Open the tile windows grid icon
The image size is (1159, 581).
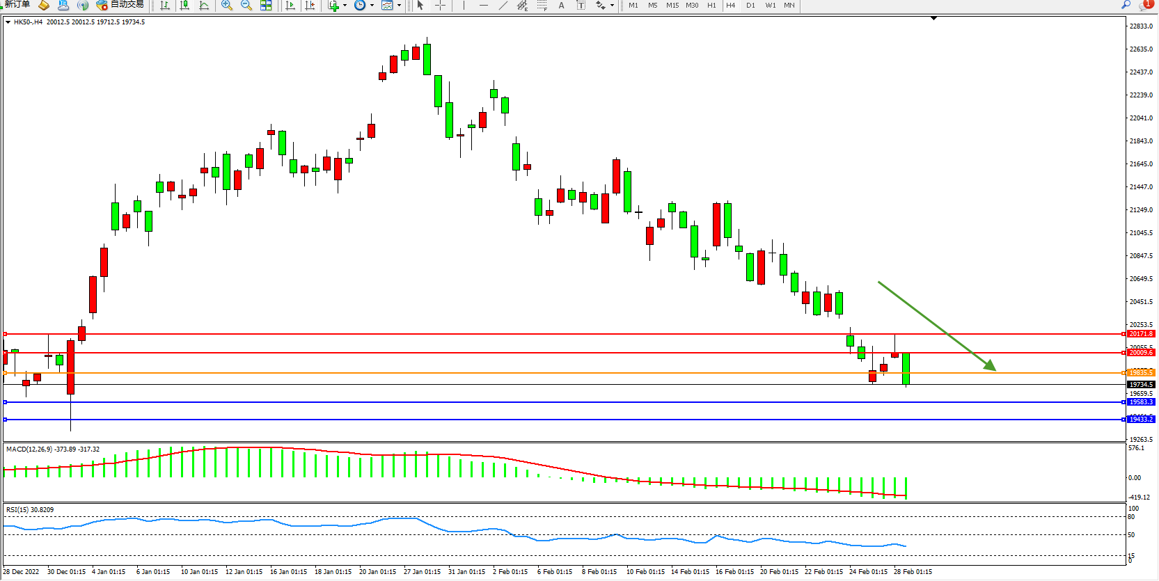(266, 6)
